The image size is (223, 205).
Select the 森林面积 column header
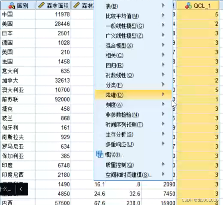point(53,6)
